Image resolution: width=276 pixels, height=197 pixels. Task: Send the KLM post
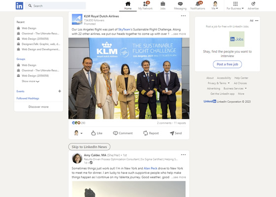point(175,133)
